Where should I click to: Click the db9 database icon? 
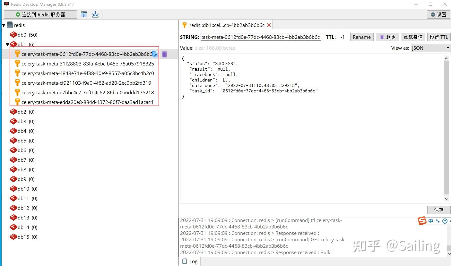[13, 179]
